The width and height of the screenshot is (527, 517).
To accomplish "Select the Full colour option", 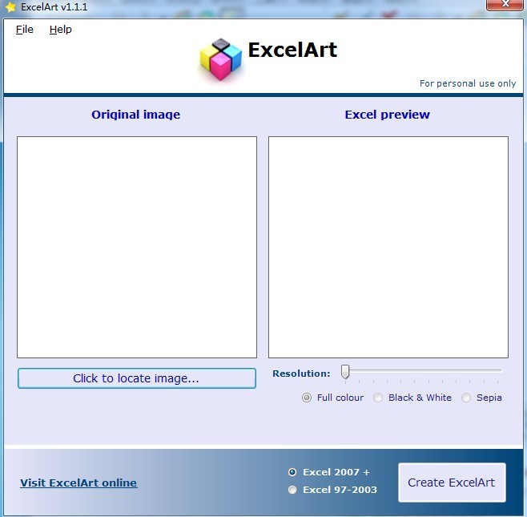I will (x=307, y=398).
